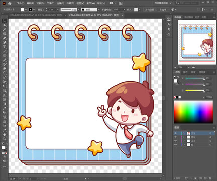Image resolution: width=217 pixels, height=181 pixels.
Task: Toggle visibility of the second layer
Action: tap(175, 137)
